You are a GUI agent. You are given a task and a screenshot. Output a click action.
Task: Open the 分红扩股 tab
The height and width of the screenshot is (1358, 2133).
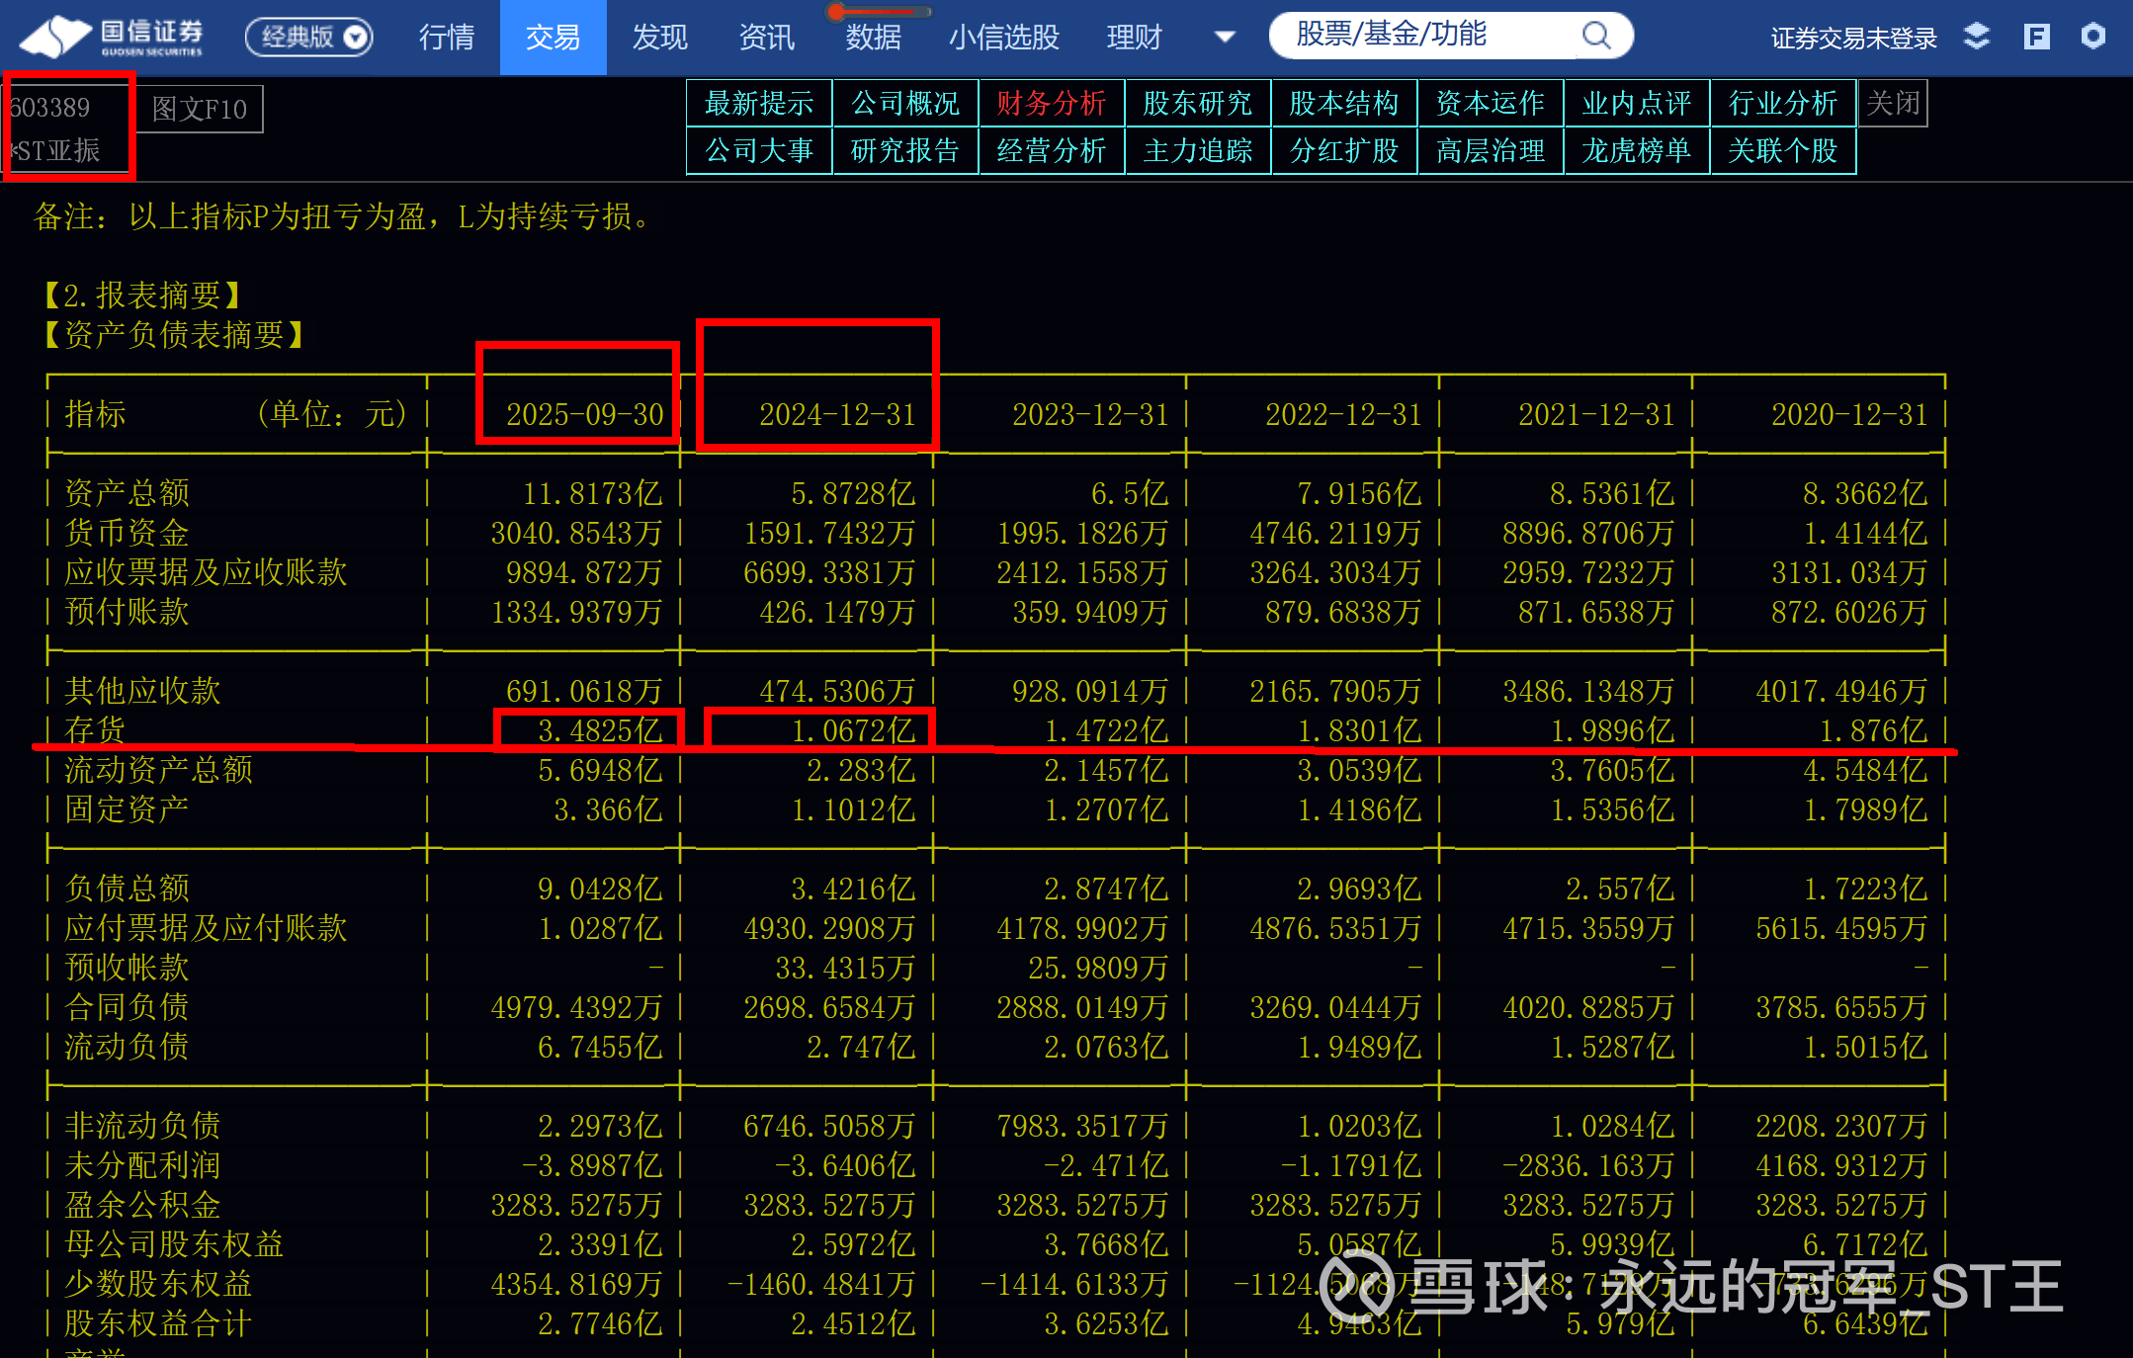[x=1343, y=150]
